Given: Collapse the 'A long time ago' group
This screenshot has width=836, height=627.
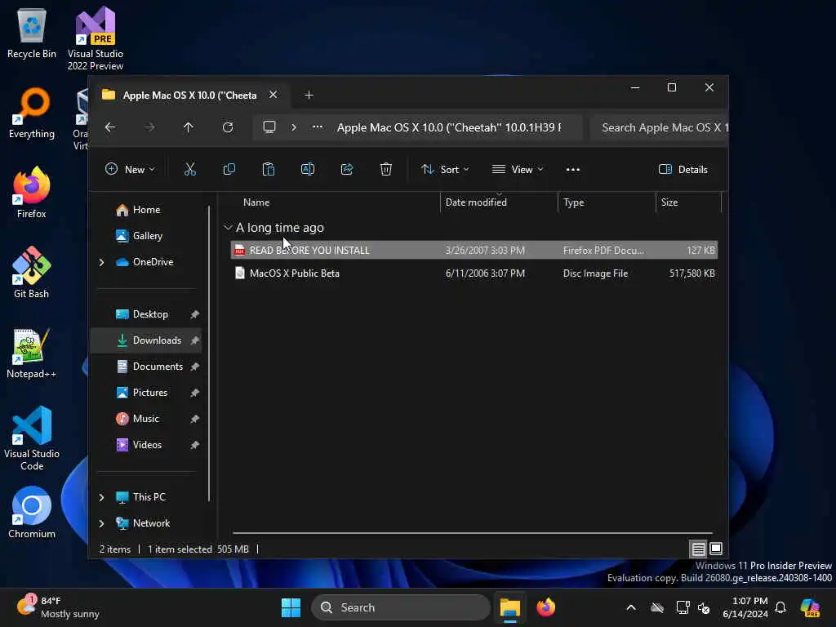Looking at the screenshot, I should point(229,228).
